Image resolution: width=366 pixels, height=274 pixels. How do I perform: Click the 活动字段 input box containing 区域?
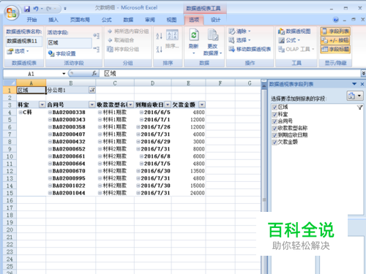(70, 43)
